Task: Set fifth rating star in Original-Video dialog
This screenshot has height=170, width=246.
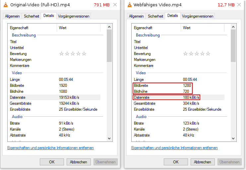Action: click(x=84, y=54)
